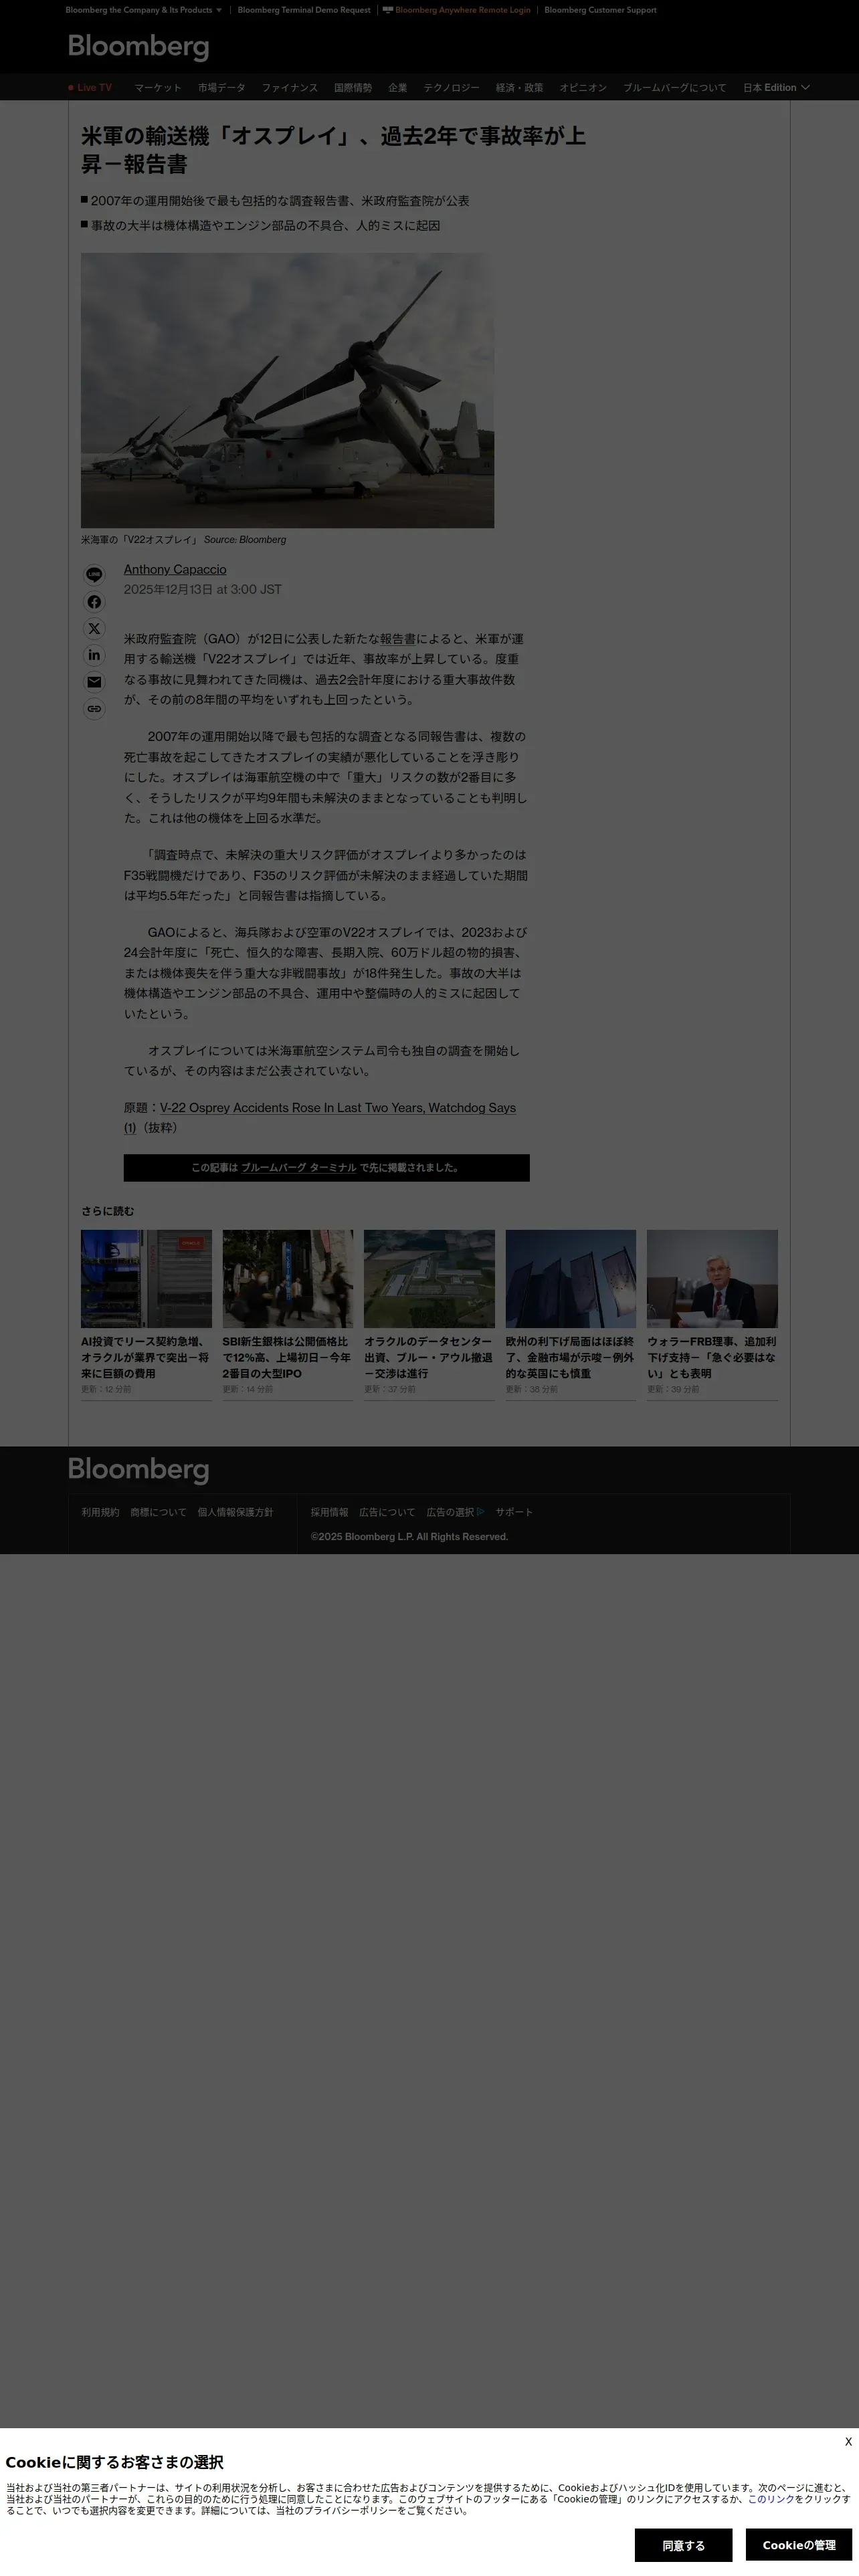Share article on Facebook icon
This screenshot has height=2576, width=859.
click(x=94, y=602)
